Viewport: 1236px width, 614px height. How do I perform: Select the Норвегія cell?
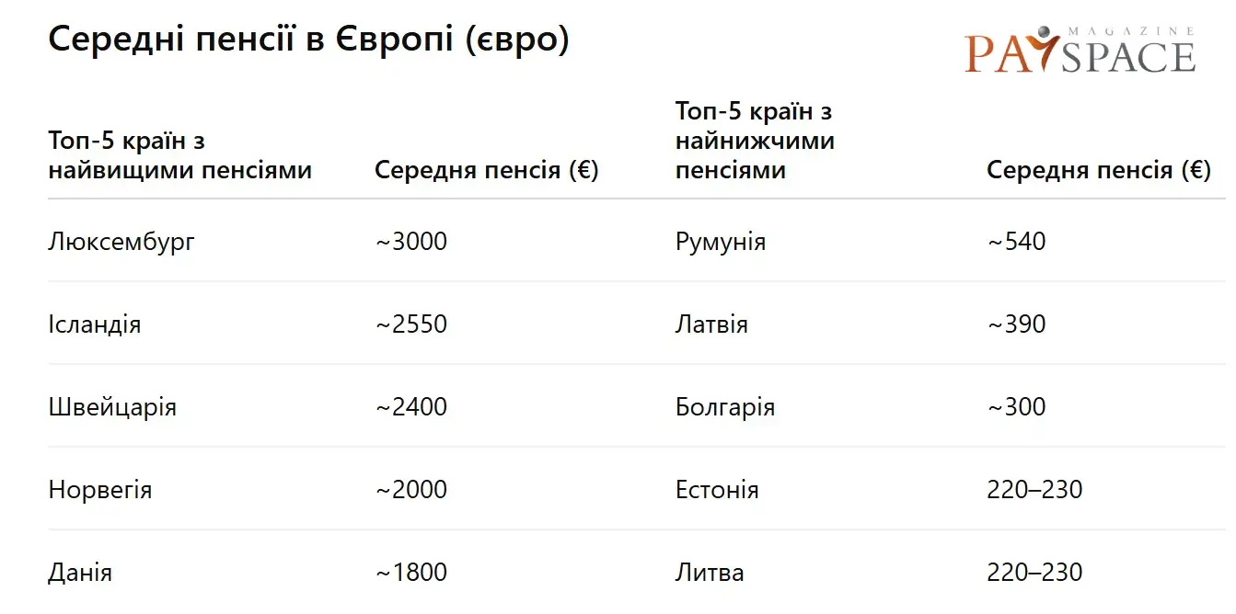coord(100,490)
